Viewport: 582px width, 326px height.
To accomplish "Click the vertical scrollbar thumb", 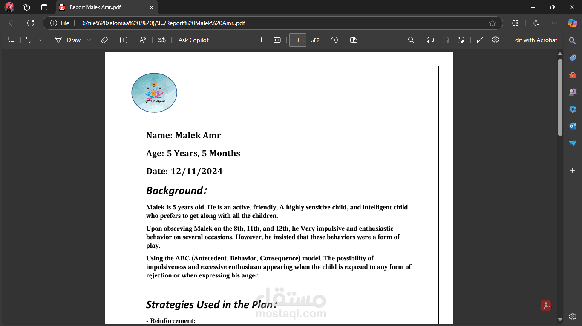I will (560, 97).
